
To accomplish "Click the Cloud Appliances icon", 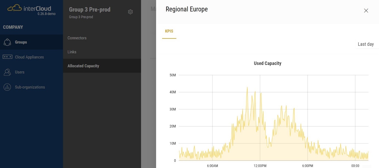I will (7, 57).
